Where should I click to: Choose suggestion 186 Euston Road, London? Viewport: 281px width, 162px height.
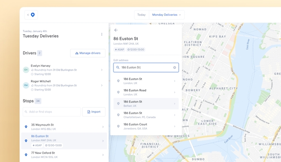click(146, 92)
